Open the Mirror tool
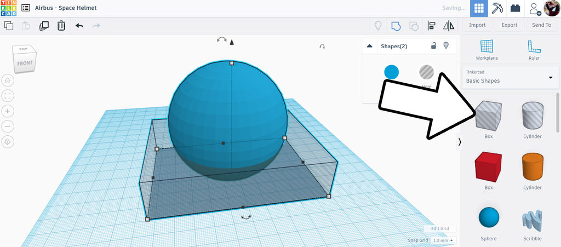 click(x=449, y=26)
